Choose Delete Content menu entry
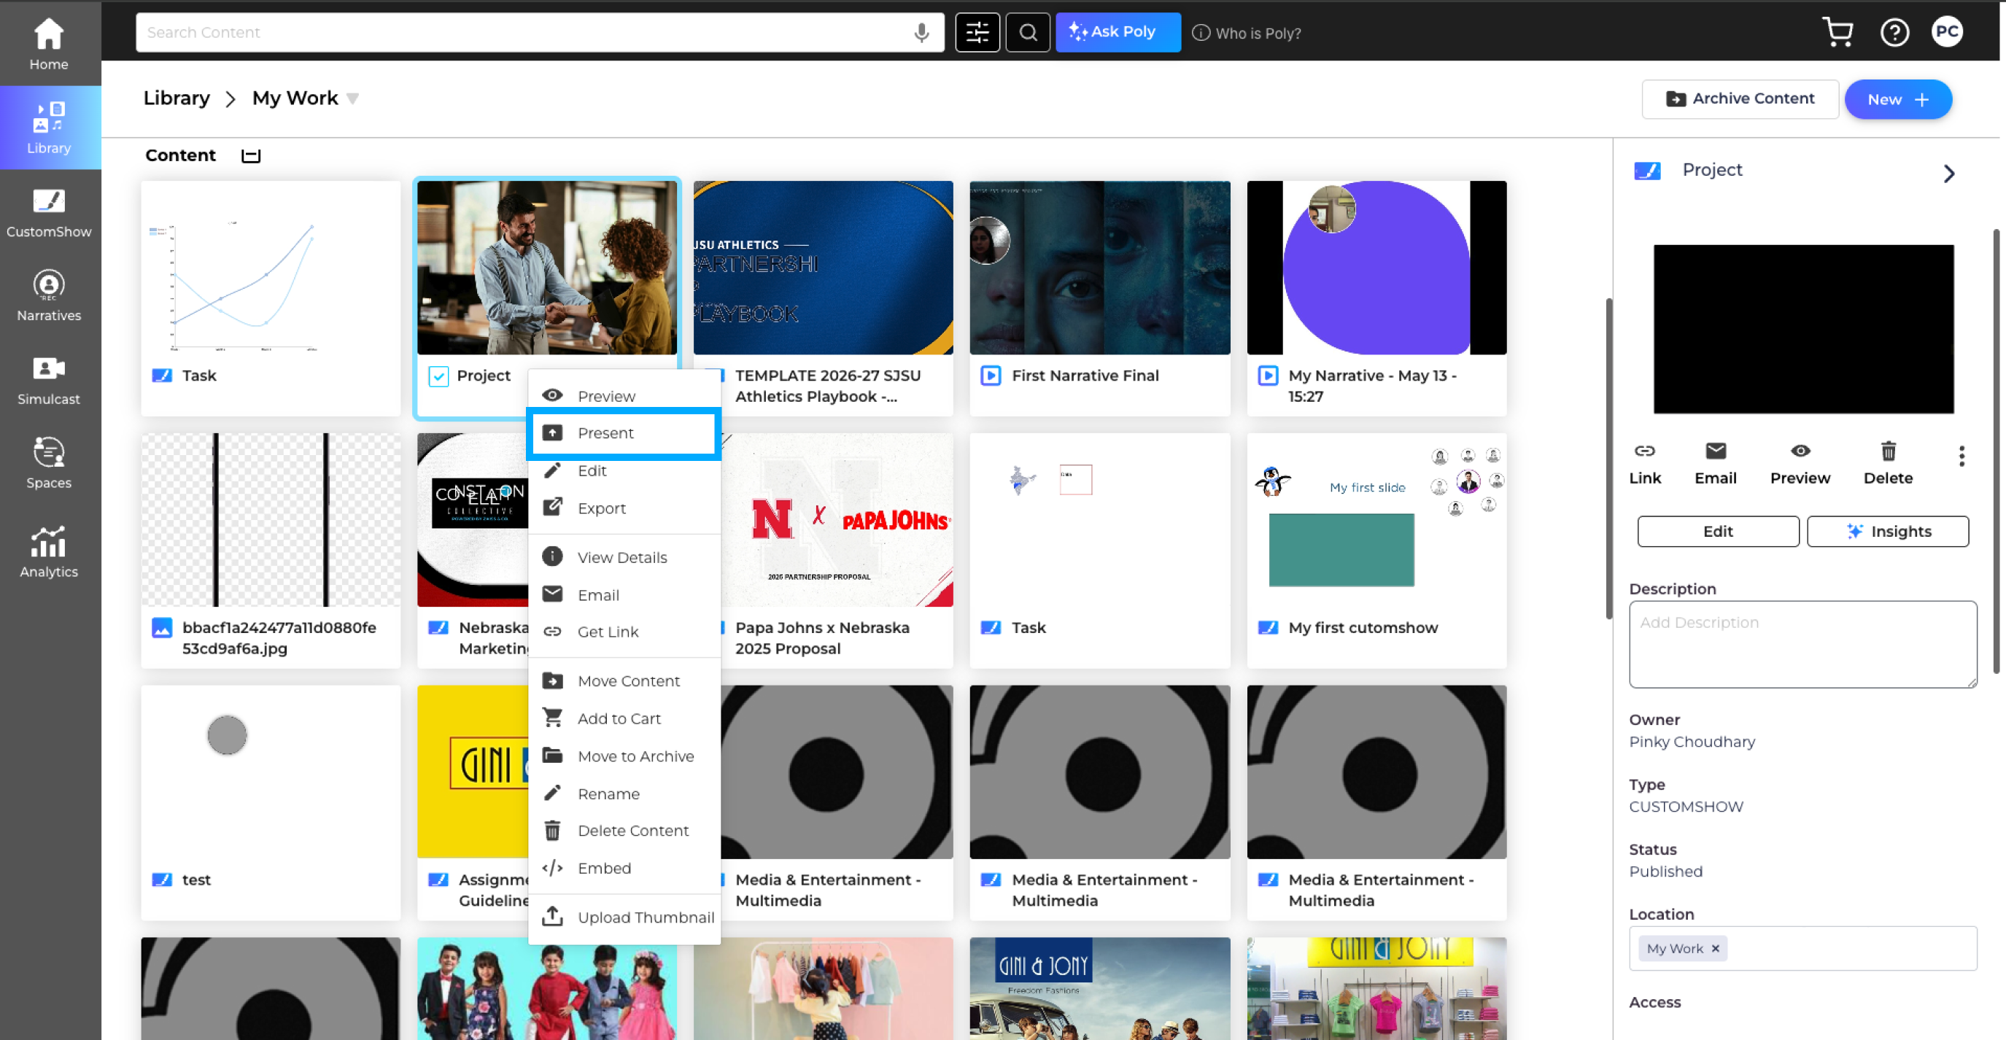2006x1040 pixels. (x=623, y=830)
